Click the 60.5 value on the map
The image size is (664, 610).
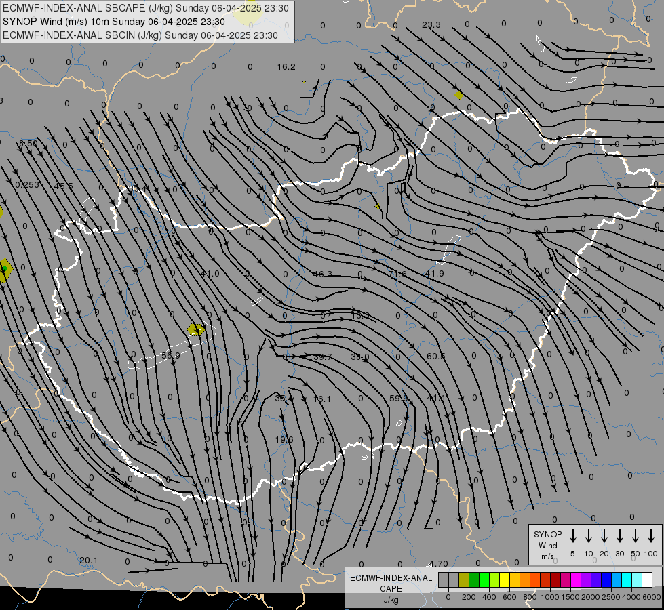435,357
